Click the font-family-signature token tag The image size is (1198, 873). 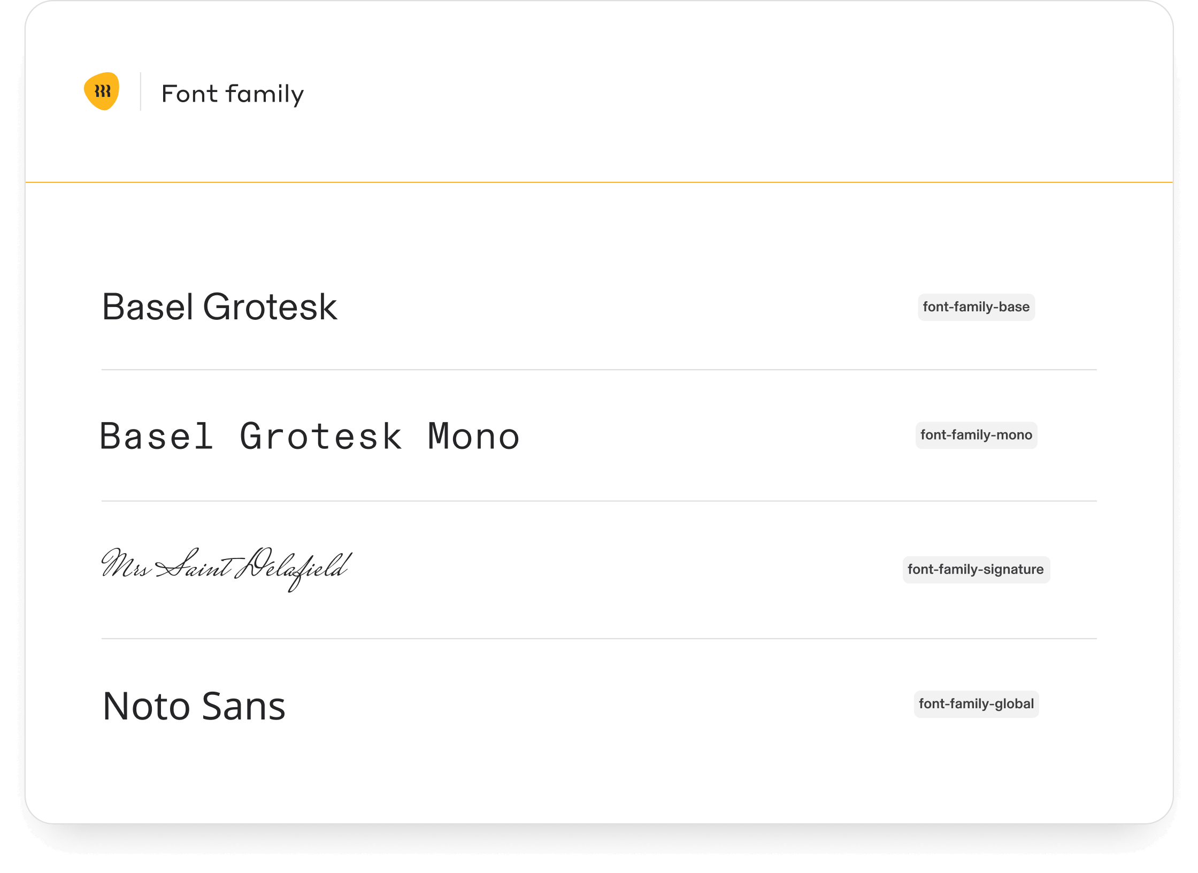pos(976,569)
